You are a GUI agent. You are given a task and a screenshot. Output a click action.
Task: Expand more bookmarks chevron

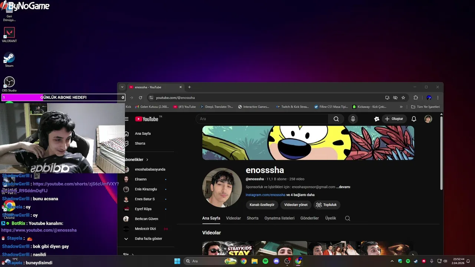tap(401, 107)
